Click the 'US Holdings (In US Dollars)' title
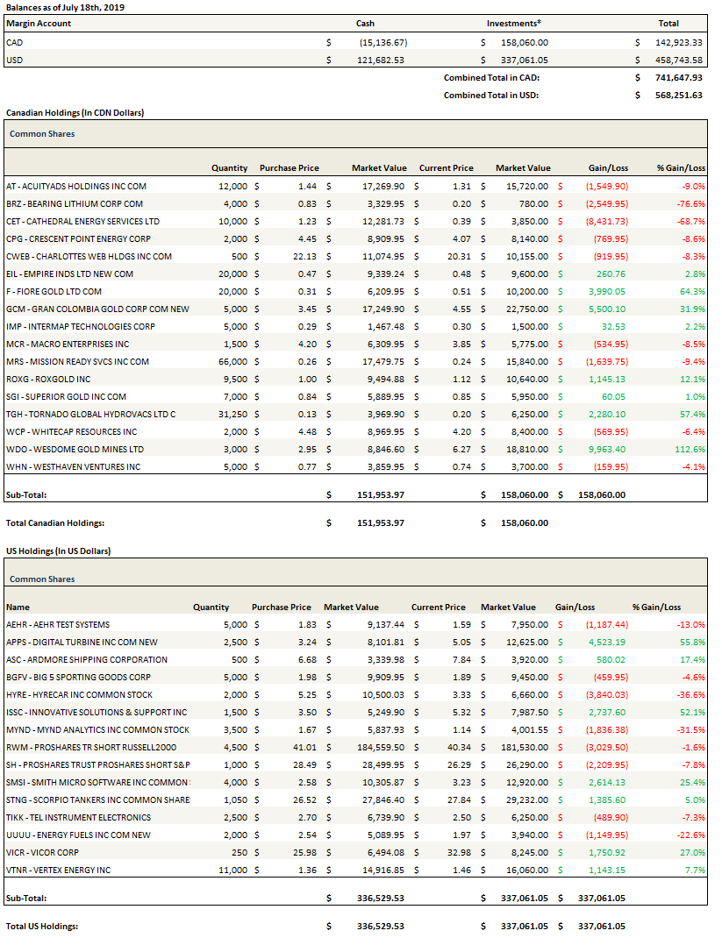722x945 pixels. [58, 551]
